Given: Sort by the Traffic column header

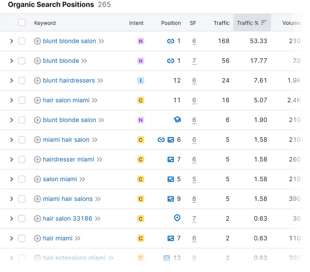Looking at the screenshot, I should pos(221,23).
